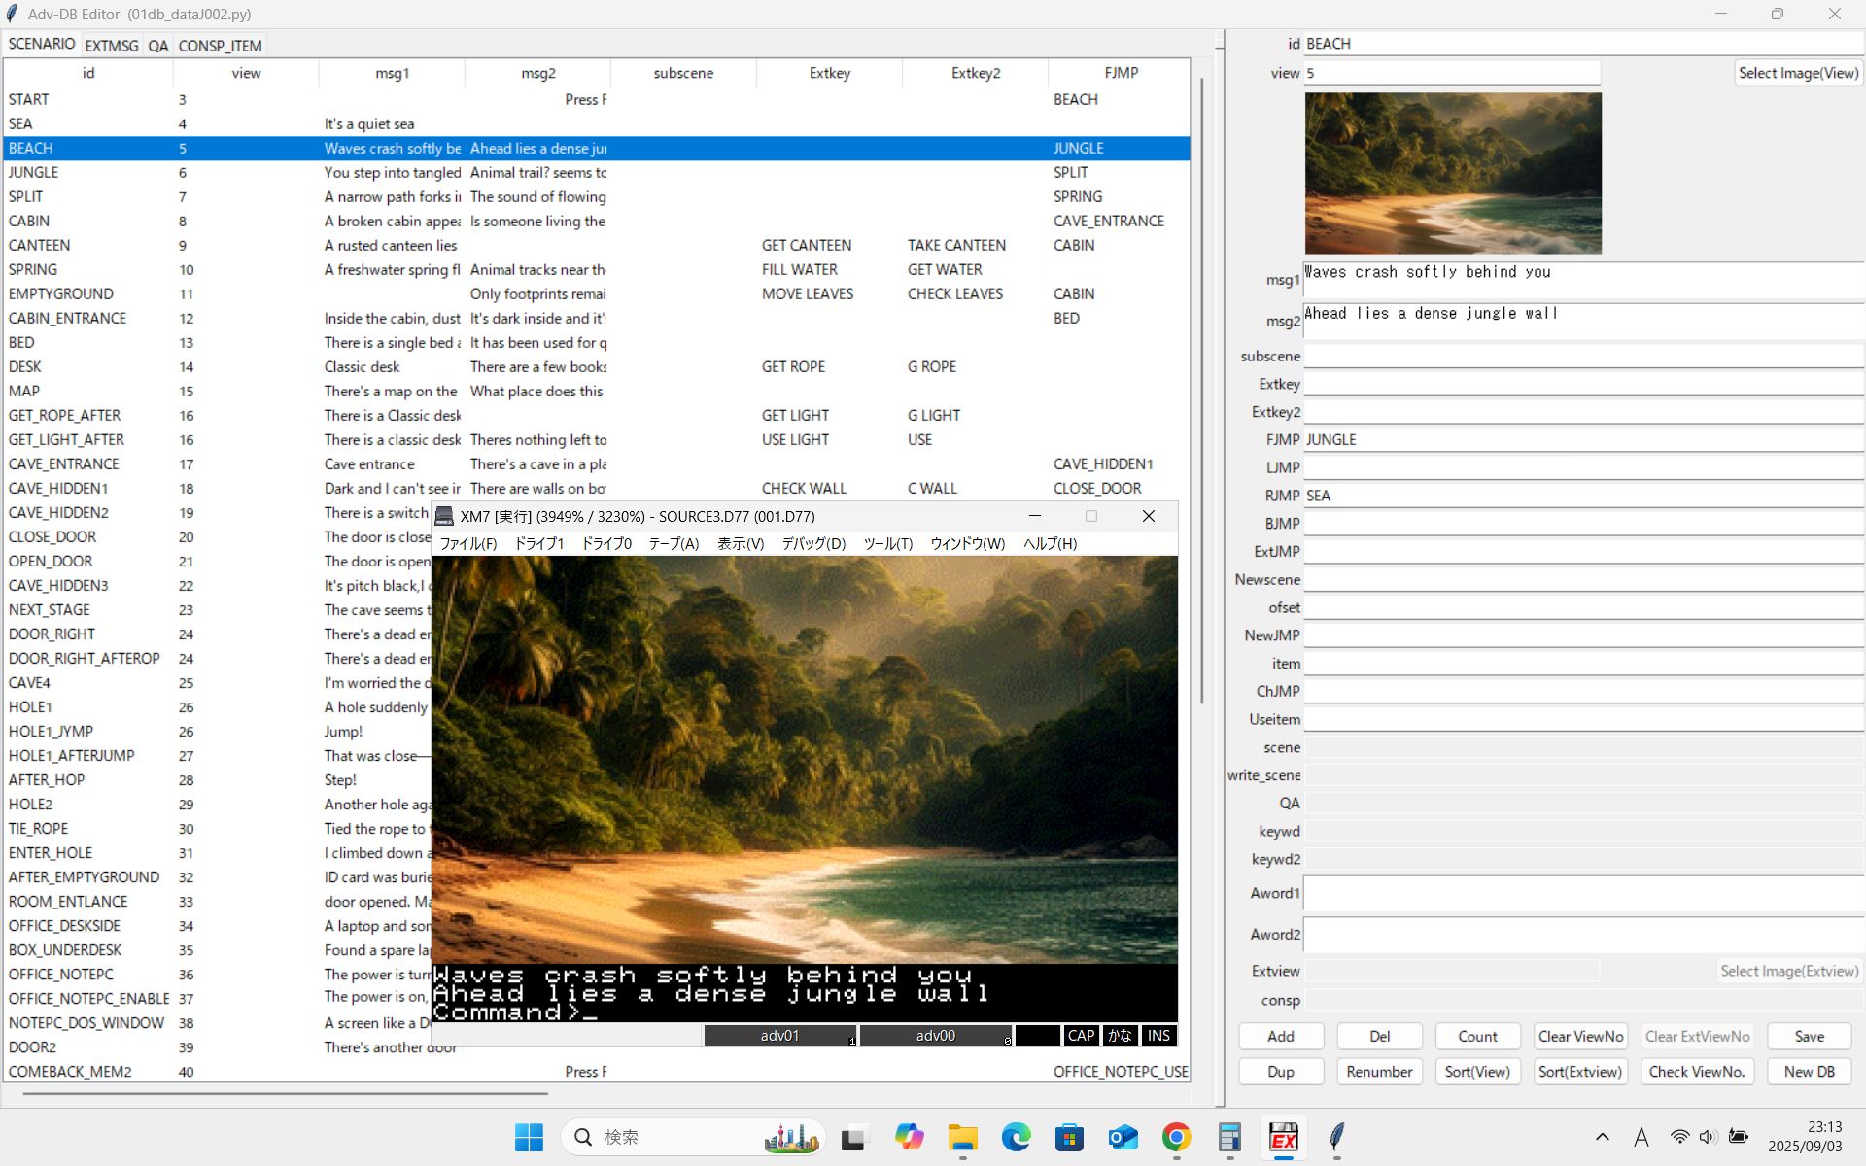This screenshot has width=1866, height=1166.
Task: Open Microsoft Edge from the taskbar
Action: 1016,1137
